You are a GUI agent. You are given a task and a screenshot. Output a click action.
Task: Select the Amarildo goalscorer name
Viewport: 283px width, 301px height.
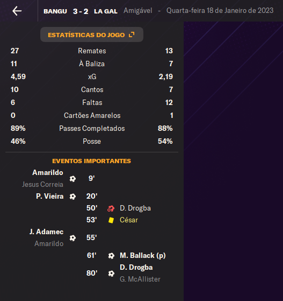(x=48, y=172)
